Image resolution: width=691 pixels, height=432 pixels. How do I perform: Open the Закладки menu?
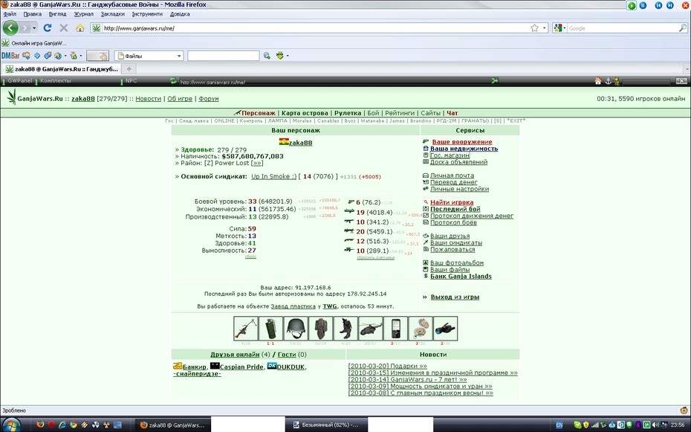click(x=112, y=14)
